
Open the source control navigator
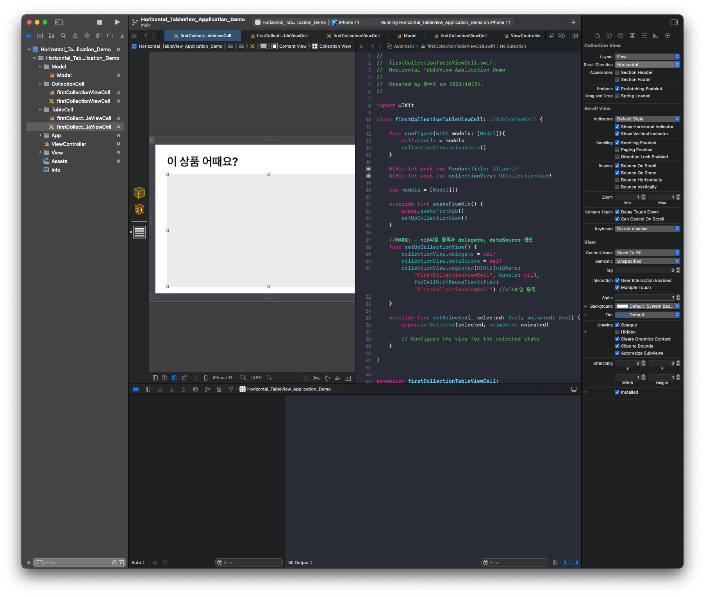(x=40, y=36)
